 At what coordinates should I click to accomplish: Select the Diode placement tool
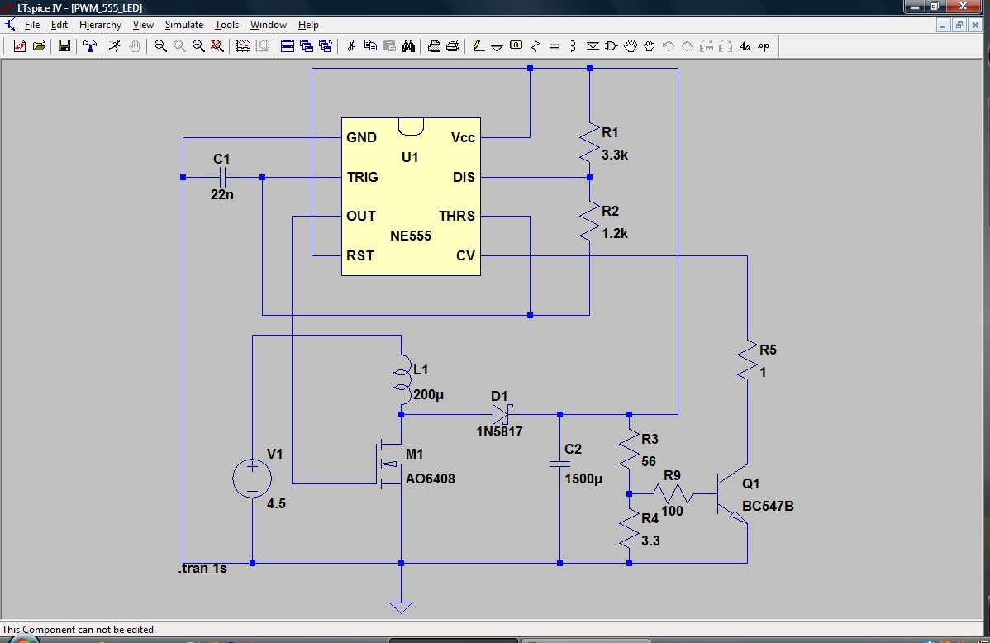pyautogui.click(x=593, y=46)
